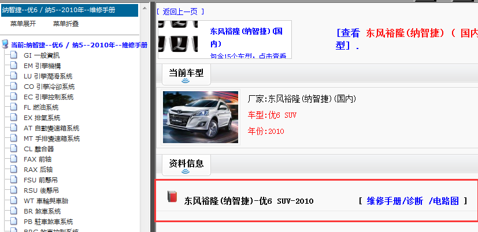Image resolution: width=478 pixels, height=232 pixels.
Task: Click 东风裕隆(纳智捷)-优6 SUV-2010 title
Action: [x=249, y=201]
